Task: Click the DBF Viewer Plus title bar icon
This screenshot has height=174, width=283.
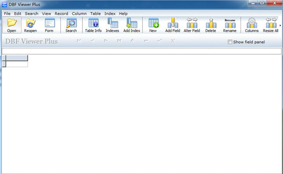Action: click(4, 4)
